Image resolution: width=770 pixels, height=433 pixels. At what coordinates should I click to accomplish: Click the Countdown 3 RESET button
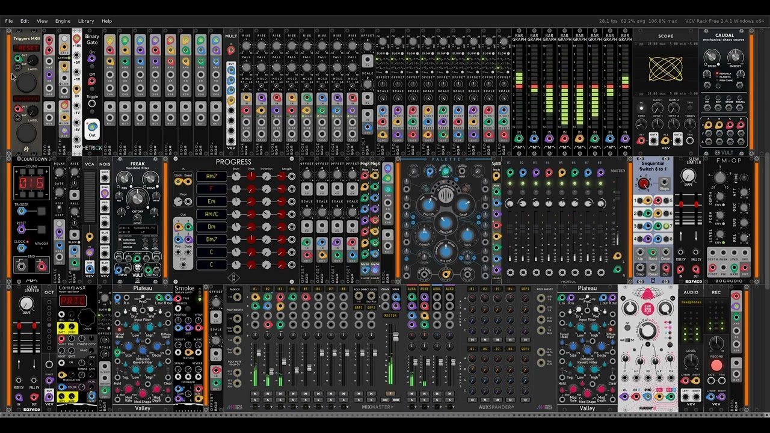42,229
